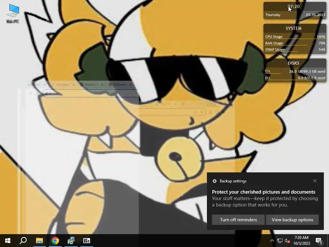This screenshot has height=247, width=329.
Task: Dismiss the Backup settings notification
Action: [315, 181]
